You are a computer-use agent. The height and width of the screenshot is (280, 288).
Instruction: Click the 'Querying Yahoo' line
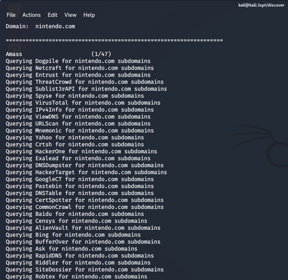[75, 138]
